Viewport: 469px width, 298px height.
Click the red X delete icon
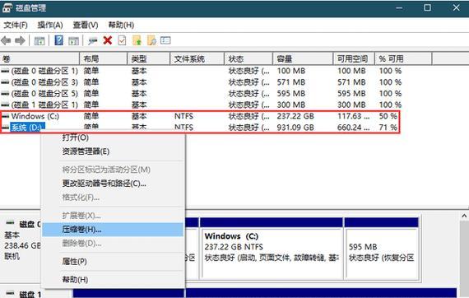pyautogui.click(x=108, y=40)
